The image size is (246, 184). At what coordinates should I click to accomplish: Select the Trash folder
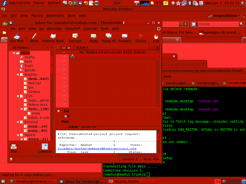tap(29, 66)
